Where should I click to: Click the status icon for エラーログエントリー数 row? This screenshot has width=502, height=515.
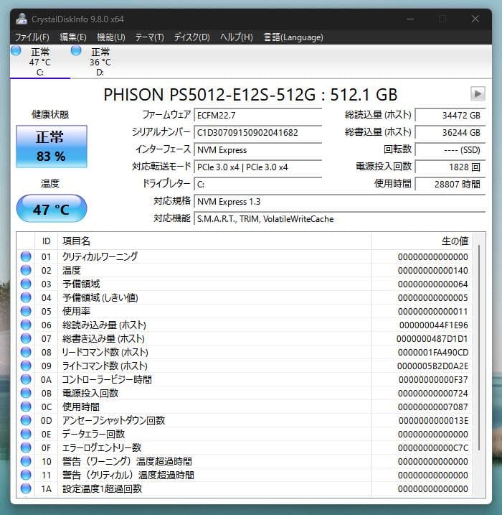coord(26,447)
